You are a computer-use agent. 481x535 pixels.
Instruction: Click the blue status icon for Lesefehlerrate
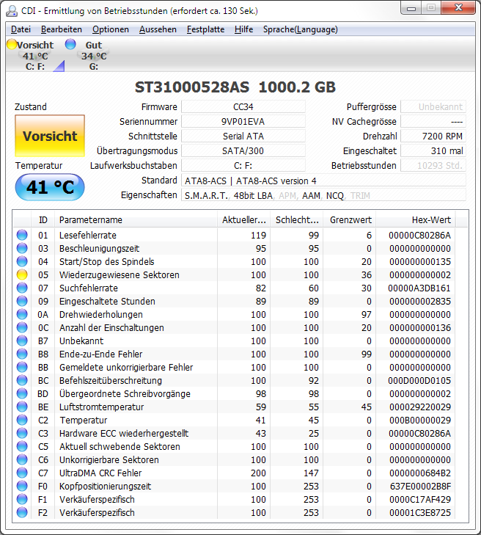click(22, 235)
